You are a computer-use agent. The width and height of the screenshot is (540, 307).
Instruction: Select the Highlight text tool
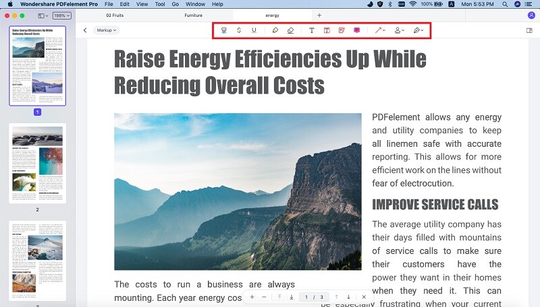(x=224, y=30)
